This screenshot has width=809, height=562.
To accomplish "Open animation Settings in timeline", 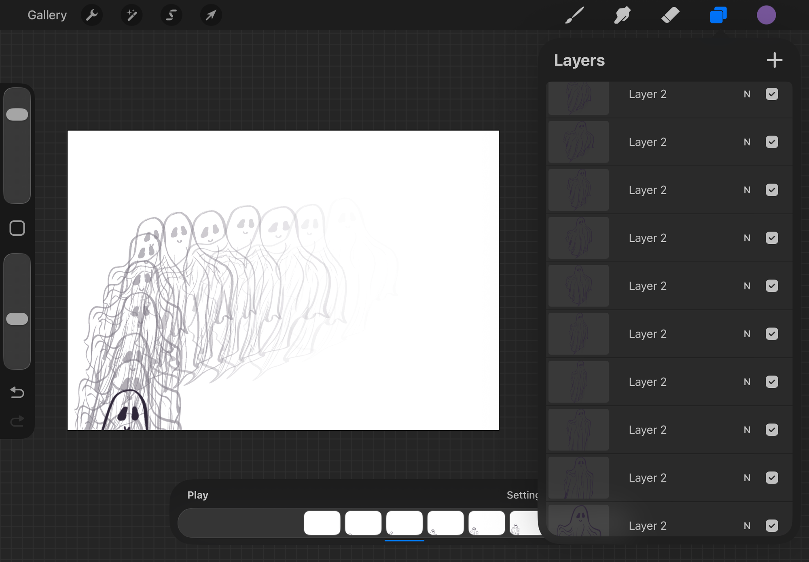I will (522, 495).
